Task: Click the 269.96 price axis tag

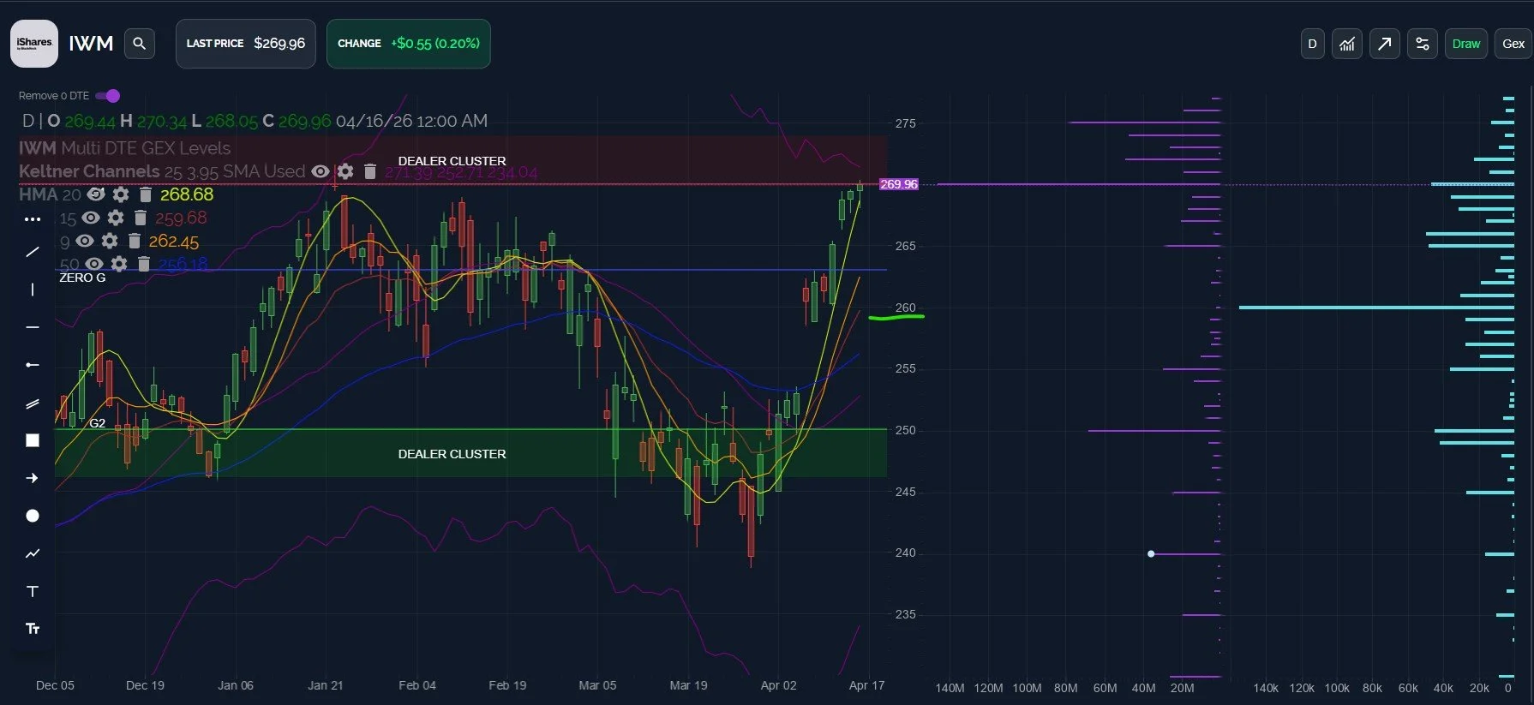Action: click(x=899, y=184)
